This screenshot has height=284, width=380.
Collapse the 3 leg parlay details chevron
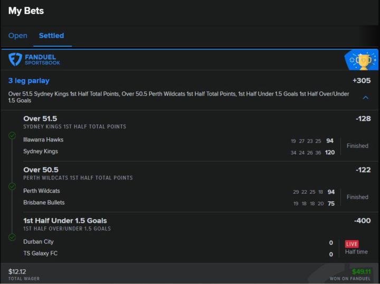365,98
